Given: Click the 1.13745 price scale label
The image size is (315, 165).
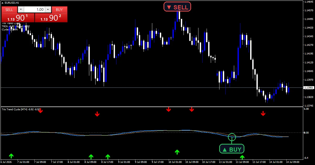Looking at the screenshot, I should coord(309,106).
